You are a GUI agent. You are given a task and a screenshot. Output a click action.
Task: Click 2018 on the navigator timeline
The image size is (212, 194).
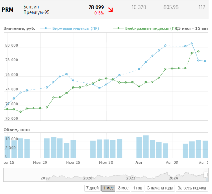pos(45,178)
